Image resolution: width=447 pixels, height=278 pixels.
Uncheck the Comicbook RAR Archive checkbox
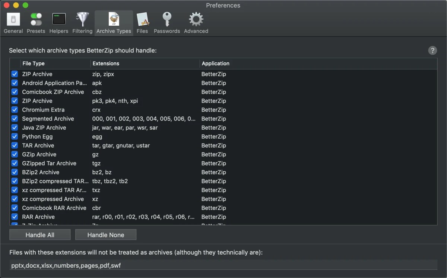coord(15,208)
